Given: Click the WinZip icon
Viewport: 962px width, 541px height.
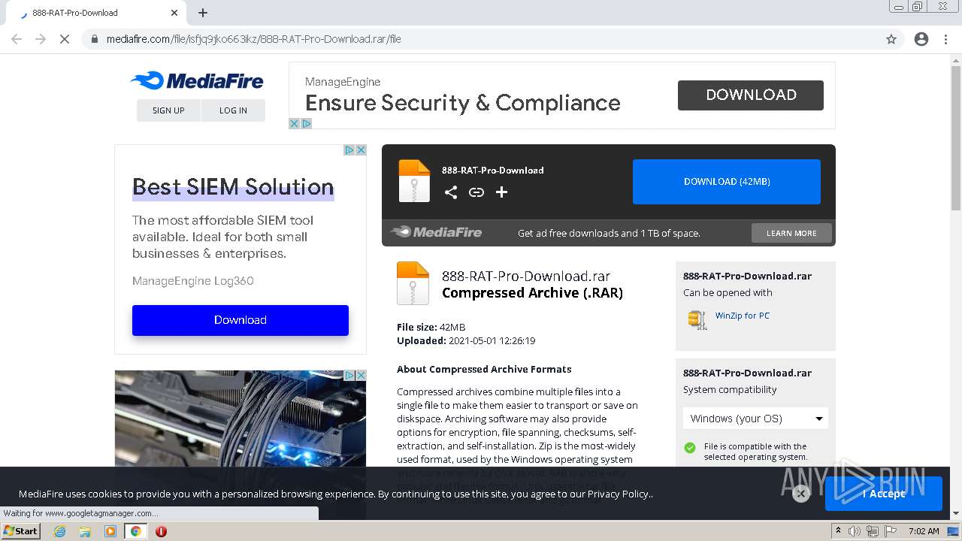Looking at the screenshot, I should (x=697, y=319).
